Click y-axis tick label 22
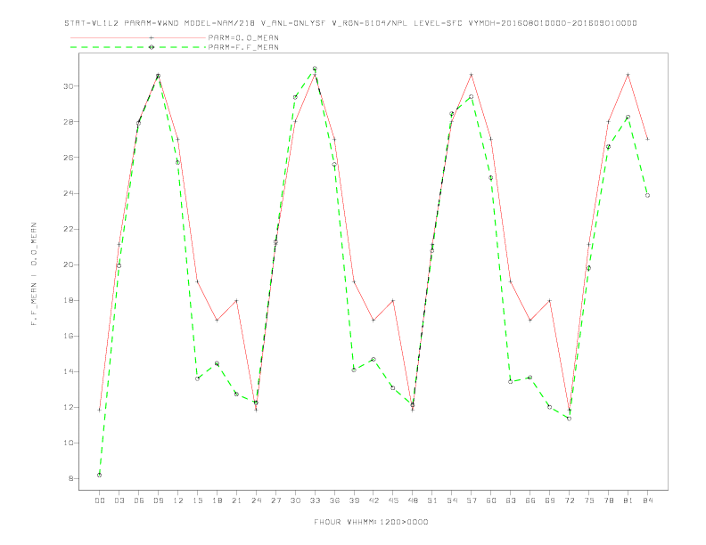Viewport: 706px width, 545px height. (69, 229)
